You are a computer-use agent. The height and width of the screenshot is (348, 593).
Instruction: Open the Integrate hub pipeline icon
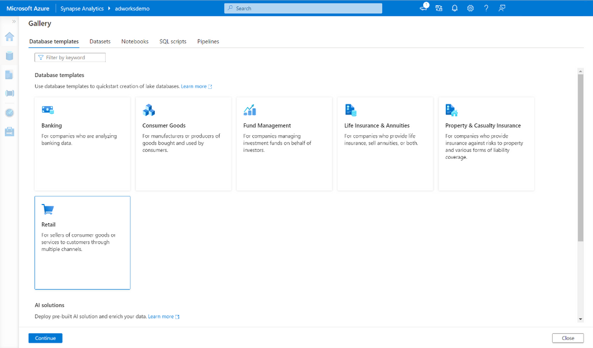(x=9, y=93)
